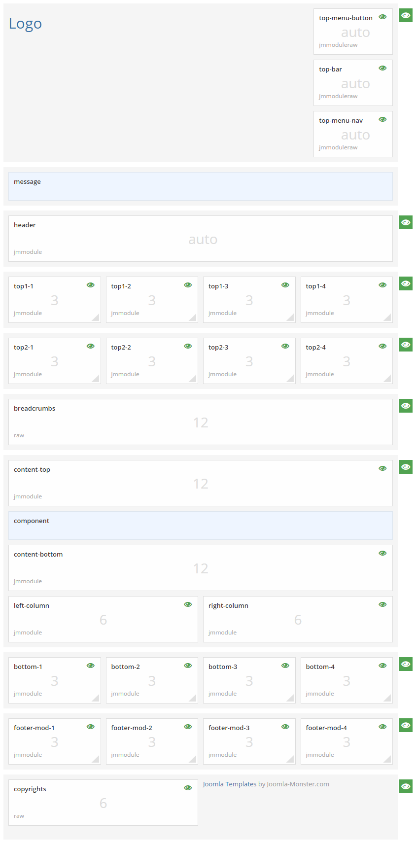Viewport: 417px width, 844px height.
Task: Toggle eye icon inside top2-1 block
Action: pos(91,346)
